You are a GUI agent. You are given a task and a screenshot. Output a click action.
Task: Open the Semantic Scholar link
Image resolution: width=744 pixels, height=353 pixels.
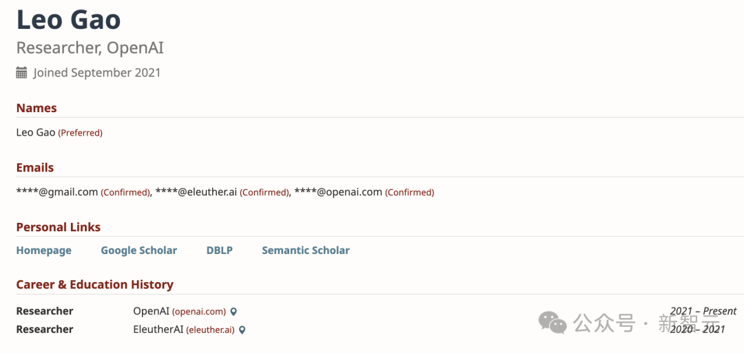click(305, 250)
